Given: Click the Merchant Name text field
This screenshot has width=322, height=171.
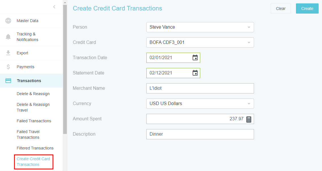Looking at the screenshot, I should pyautogui.click(x=200, y=88).
